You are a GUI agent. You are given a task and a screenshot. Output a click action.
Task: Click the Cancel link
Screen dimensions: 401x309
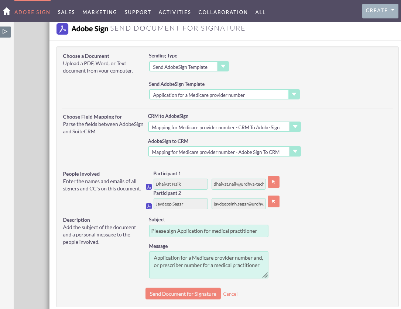coord(230,294)
